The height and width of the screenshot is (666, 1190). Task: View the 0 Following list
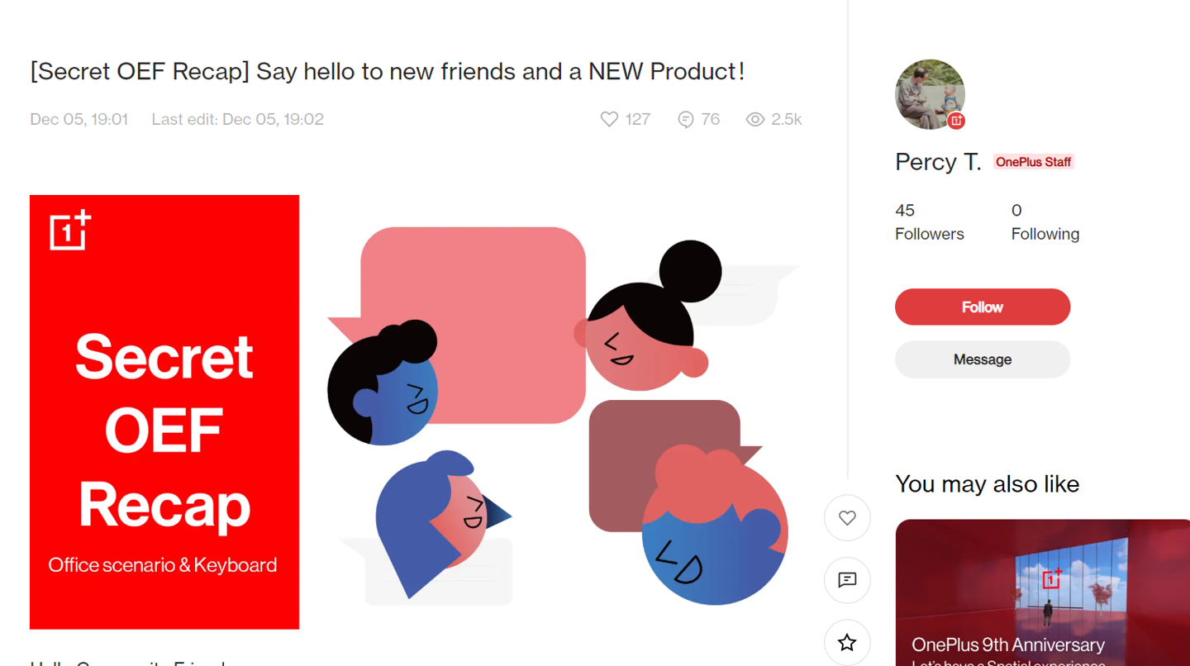pyautogui.click(x=1045, y=222)
